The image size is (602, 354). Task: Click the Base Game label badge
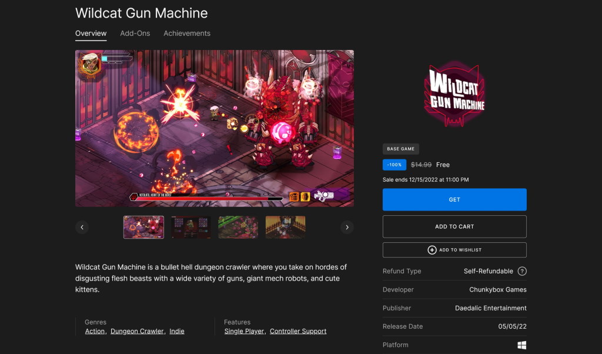pos(400,149)
